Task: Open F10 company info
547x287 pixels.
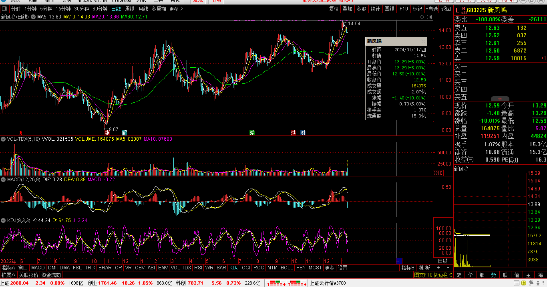Action: pyautogui.click(x=404, y=9)
